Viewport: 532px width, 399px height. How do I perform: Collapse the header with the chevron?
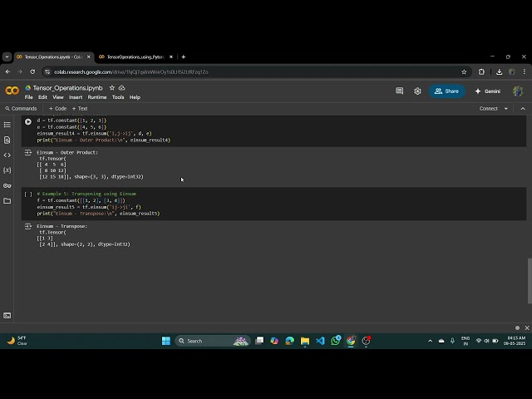pyautogui.click(x=523, y=109)
